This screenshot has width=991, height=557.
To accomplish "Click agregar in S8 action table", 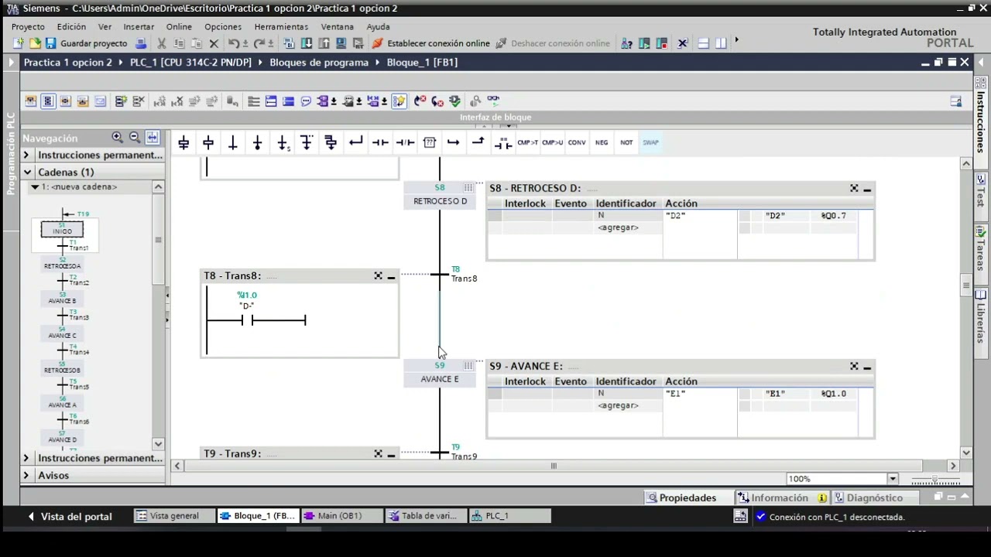I will coord(618,227).
